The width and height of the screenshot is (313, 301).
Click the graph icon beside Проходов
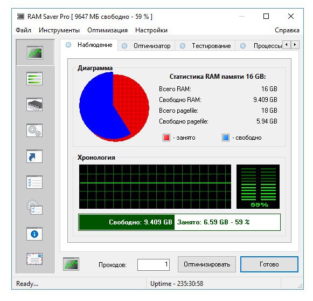tap(71, 264)
